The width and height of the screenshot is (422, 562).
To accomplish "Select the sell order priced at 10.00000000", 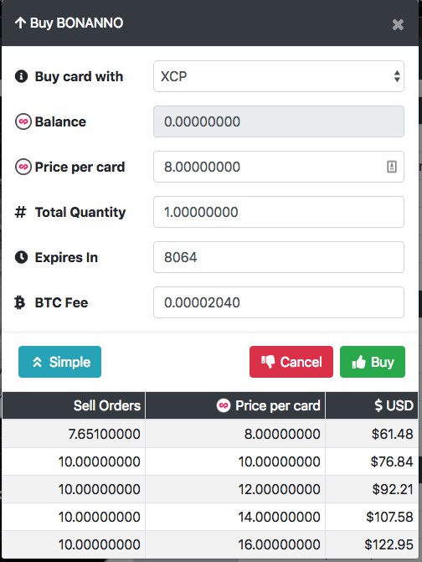I will pyautogui.click(x=210, y=461).
